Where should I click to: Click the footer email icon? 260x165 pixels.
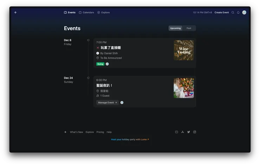point(177,132)
